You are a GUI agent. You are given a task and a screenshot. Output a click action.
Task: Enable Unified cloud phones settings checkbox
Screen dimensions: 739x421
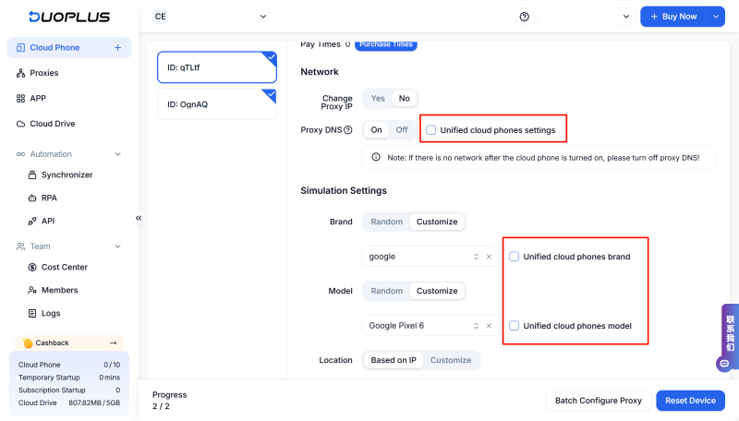point(431,130)
